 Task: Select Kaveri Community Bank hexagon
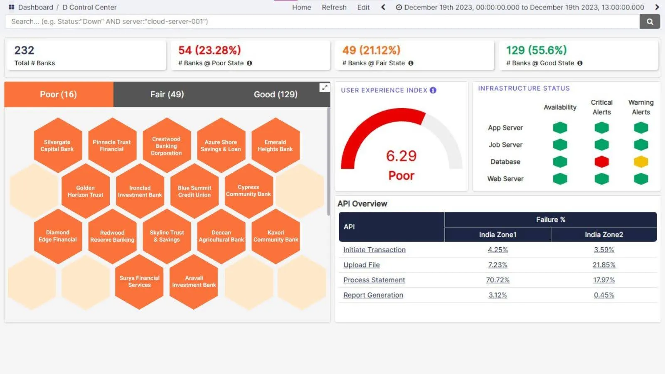coord(276,236)
